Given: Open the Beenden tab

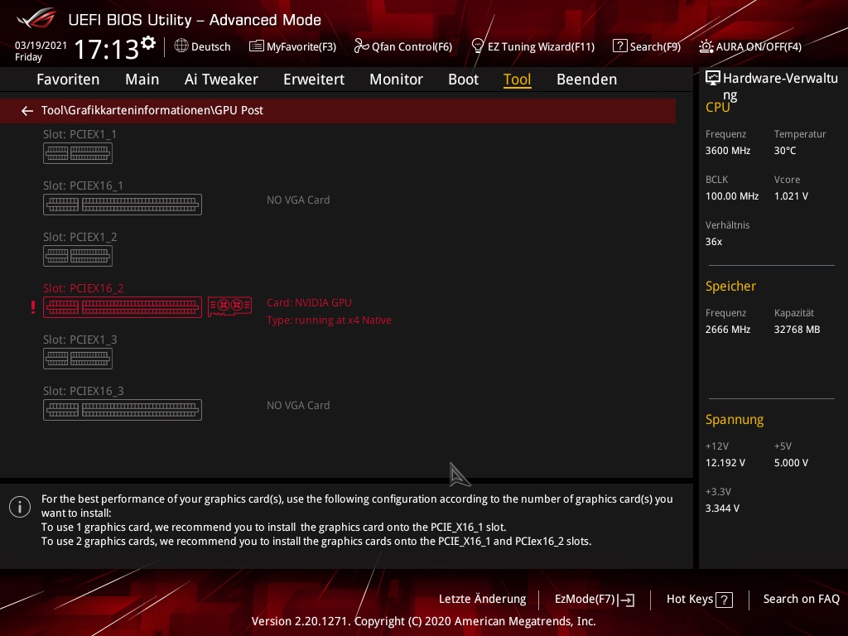Looking at the screenshot, I should coord(586,79).
